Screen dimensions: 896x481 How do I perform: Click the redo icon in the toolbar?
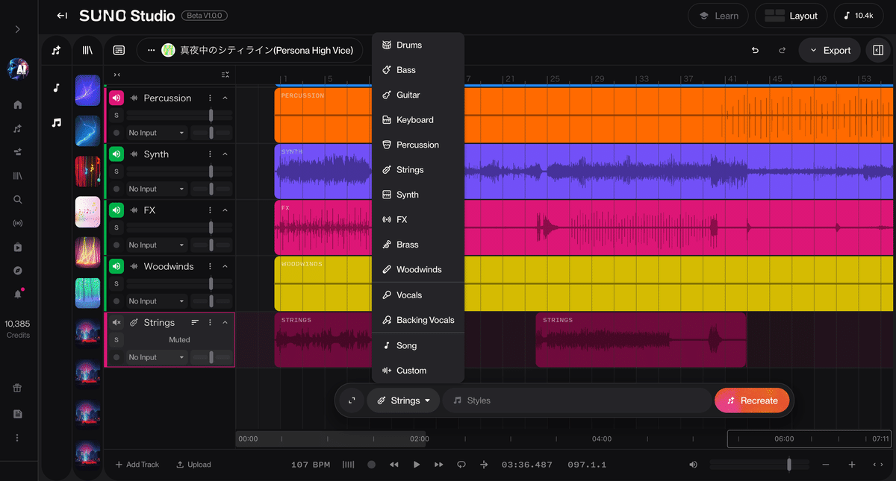pos(782,50)
